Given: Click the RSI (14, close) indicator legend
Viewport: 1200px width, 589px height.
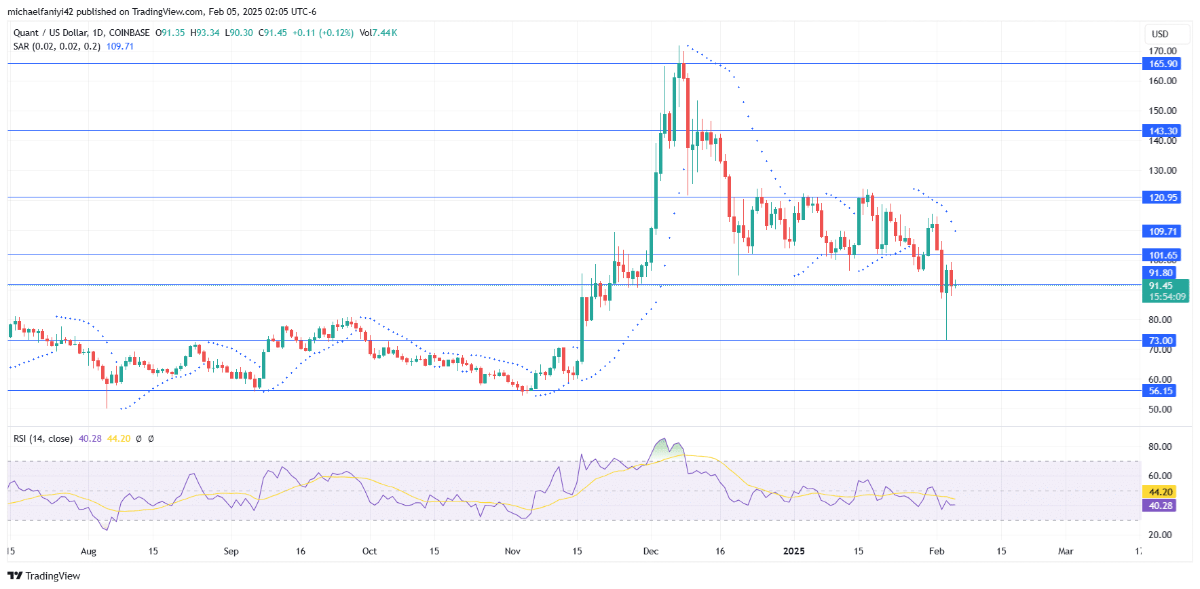Looking at the screenshot, I should coord(43,438).
